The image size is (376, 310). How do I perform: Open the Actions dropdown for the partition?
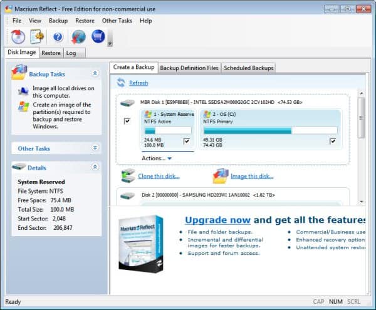point(157,158)
